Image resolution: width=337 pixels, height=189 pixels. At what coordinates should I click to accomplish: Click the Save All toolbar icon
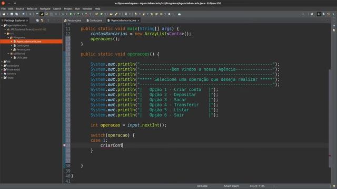click(16, 14)
